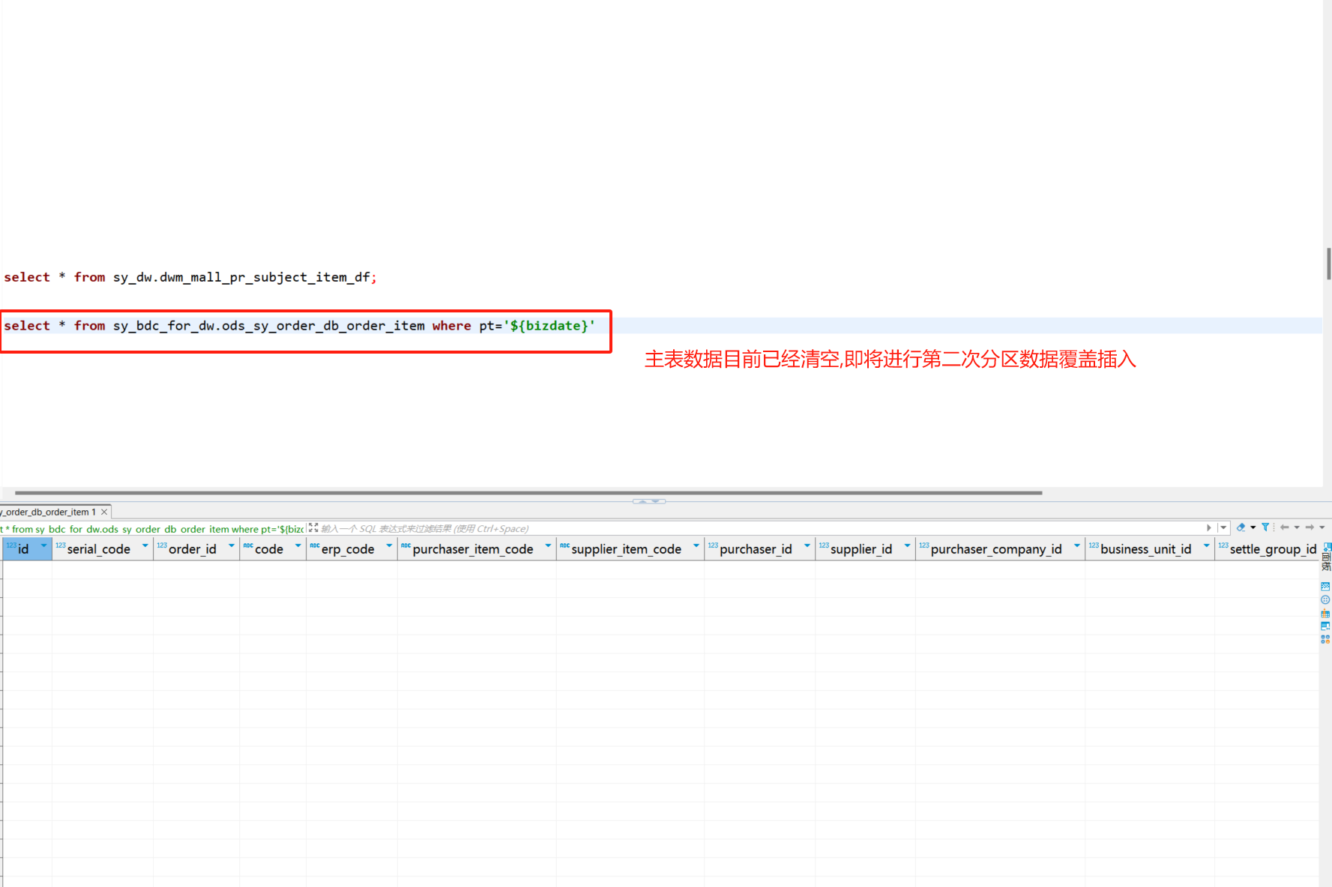Close the order_db_order_item 1 result tab
Screen dimensions: 1332x887
104,512
